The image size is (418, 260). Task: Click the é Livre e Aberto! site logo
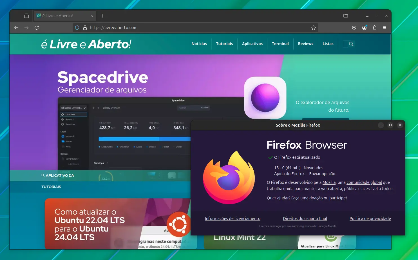[86, 44]
